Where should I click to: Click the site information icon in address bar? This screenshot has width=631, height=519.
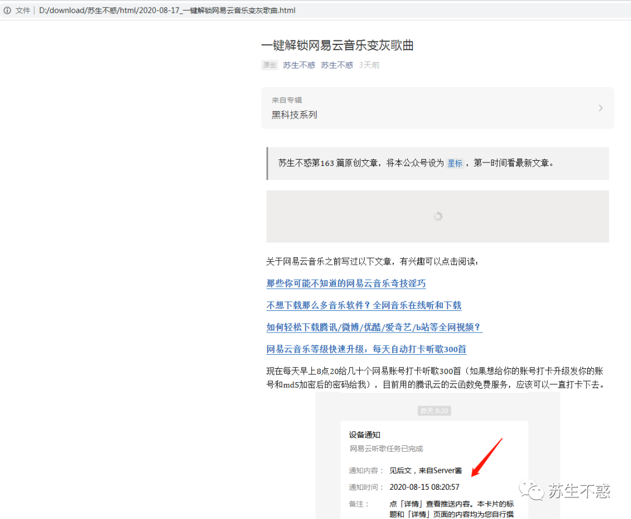tap(7, 11)
